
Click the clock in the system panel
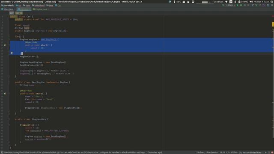[x=261, y=2]
